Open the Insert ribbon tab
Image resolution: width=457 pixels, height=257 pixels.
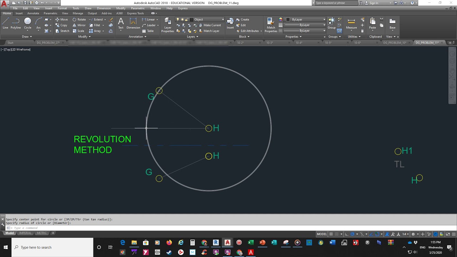[x=19, y=13]
